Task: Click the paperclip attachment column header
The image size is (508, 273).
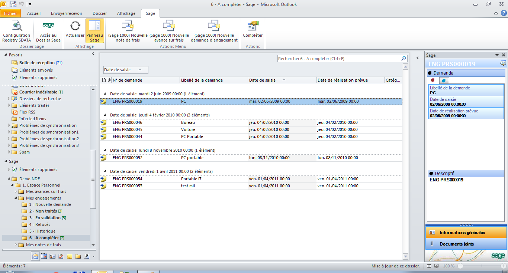Action: [109, 80]
